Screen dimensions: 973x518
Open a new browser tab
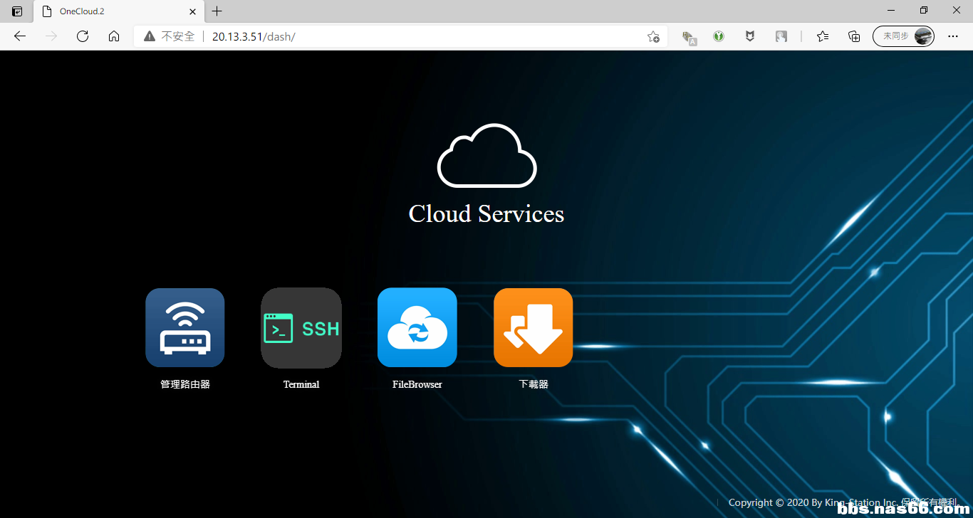(x=217, y=11)
